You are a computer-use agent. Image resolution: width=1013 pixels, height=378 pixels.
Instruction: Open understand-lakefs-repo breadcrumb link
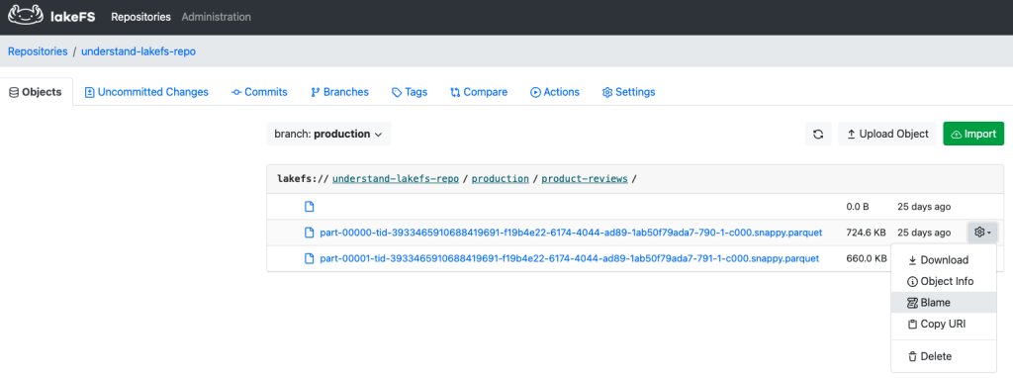(x=138, y=51)
